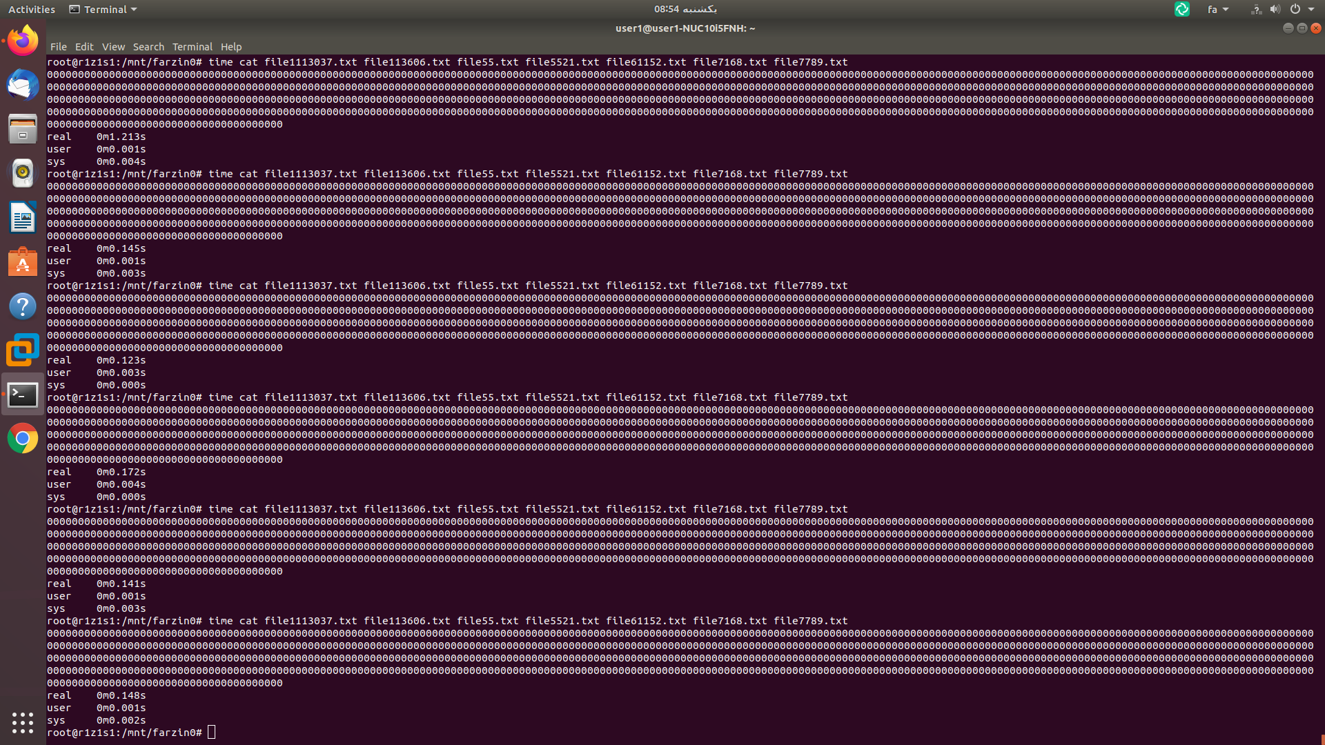
Task: Open the Search menu
Action: pos(148,47)
